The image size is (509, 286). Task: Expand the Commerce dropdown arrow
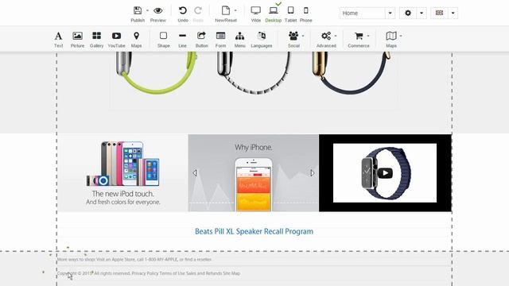(x=368, y=36)
